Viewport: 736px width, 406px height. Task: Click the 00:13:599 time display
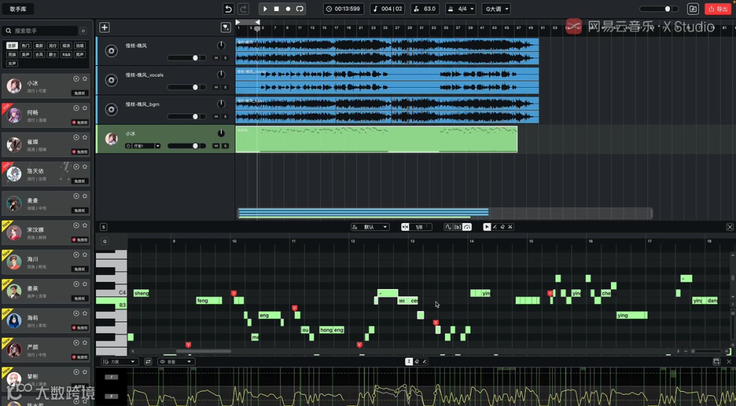343,9
